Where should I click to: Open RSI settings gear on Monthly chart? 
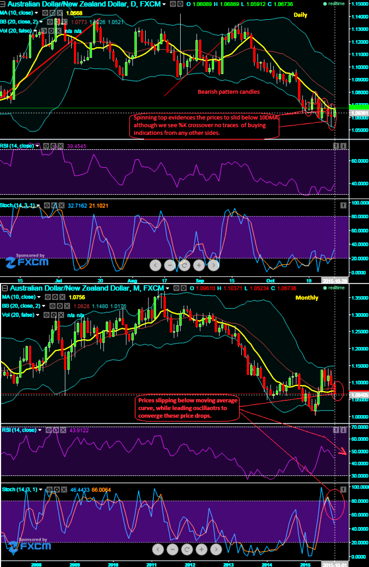(x=56, y=430)
